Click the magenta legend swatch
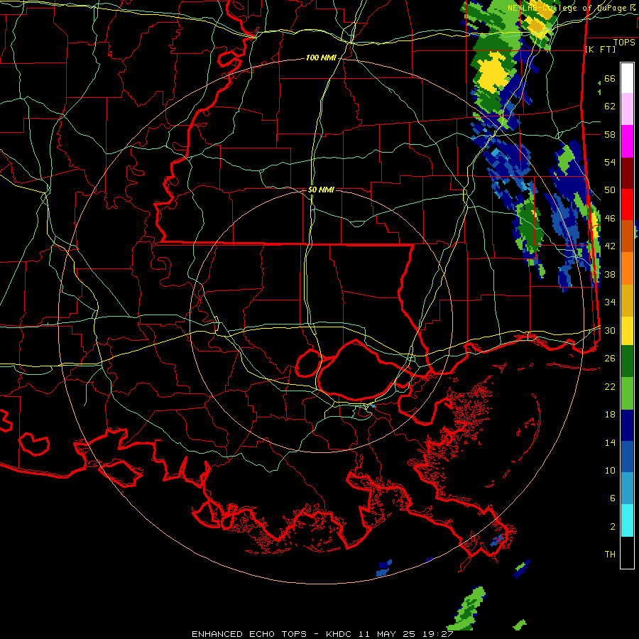The image size is (639, 639). tap(627, 141)
